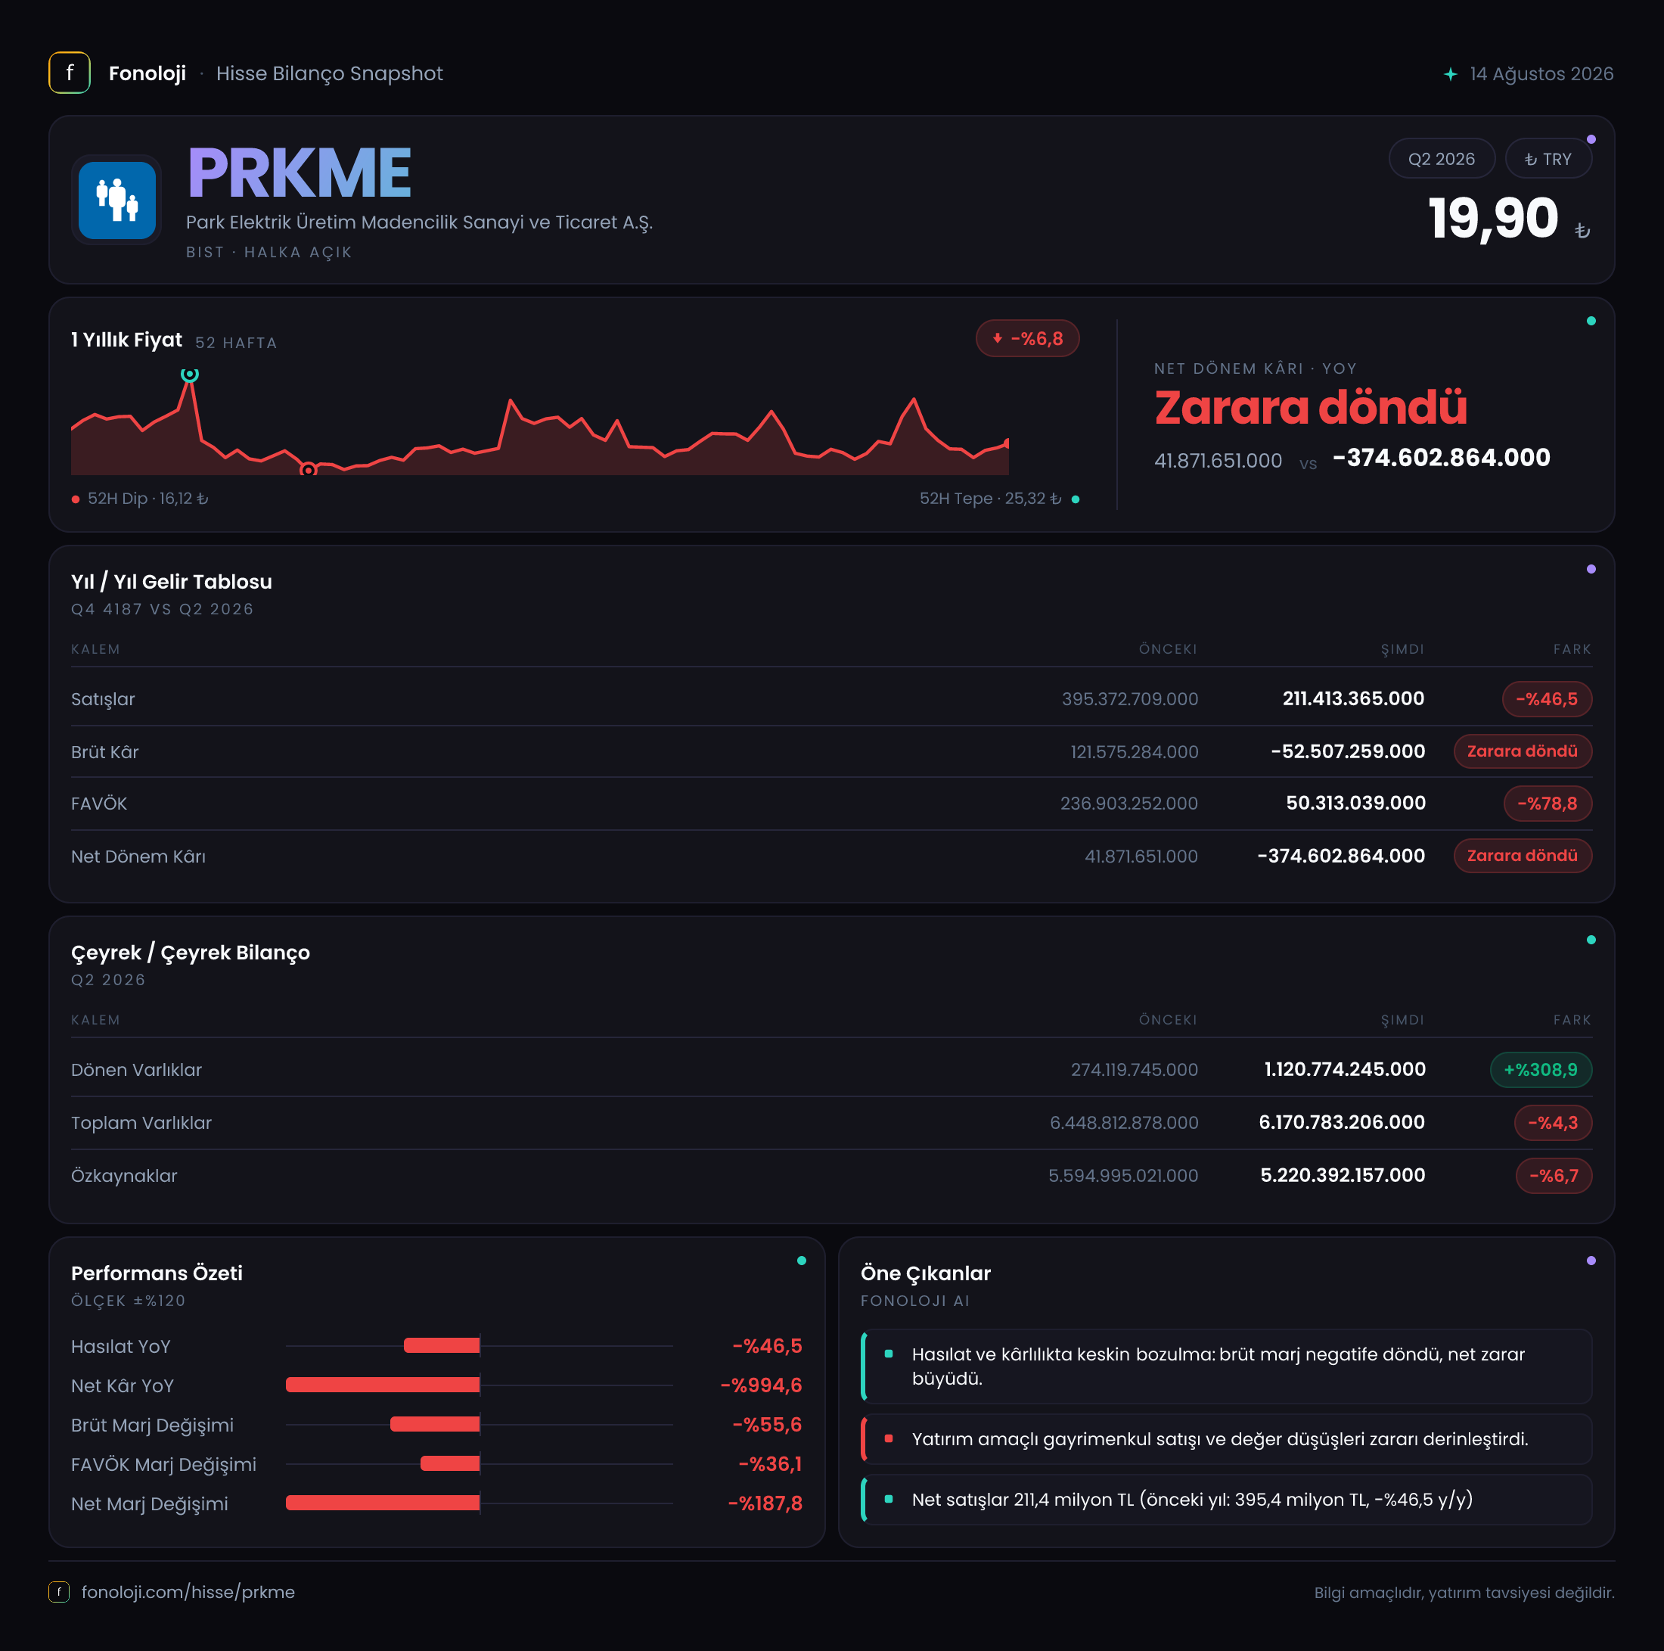The width and height of the screenshot is (1664, 1651).
Task: Open the fonoloji.com/hisse/prkme link
Action: tap(188, 1591)
